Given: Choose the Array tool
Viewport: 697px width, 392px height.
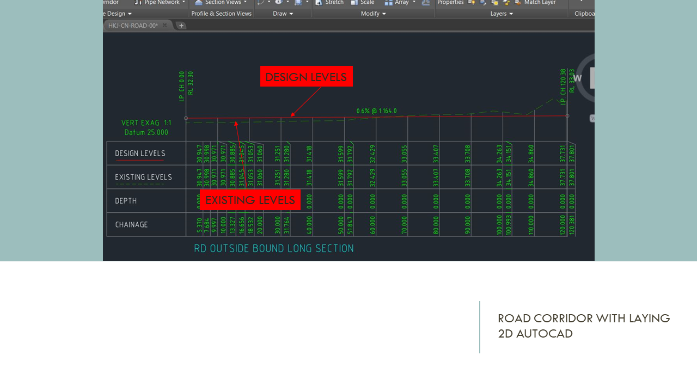Looking at the screenshot, I should (x=389, y=2).
